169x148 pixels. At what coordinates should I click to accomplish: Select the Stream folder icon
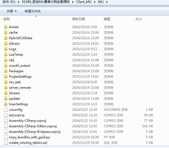(6, 93)
